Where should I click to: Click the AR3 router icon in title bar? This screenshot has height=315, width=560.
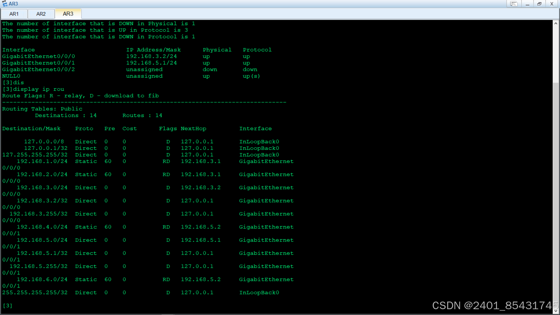tap(4, 4)
